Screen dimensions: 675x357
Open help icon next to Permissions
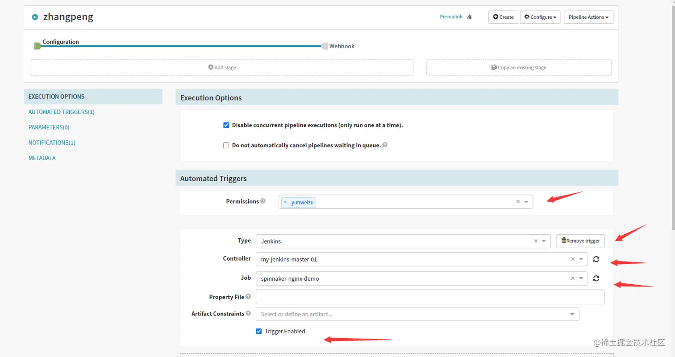pyautogui.click(x=263, y=201)
